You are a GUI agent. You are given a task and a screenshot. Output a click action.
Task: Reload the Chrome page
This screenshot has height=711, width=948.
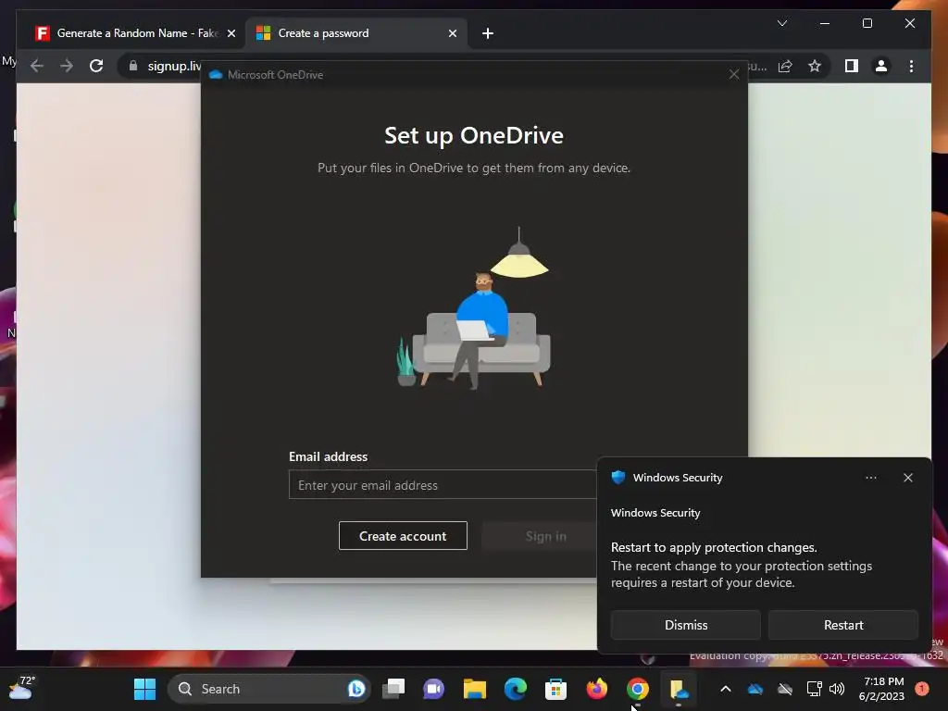96,66
